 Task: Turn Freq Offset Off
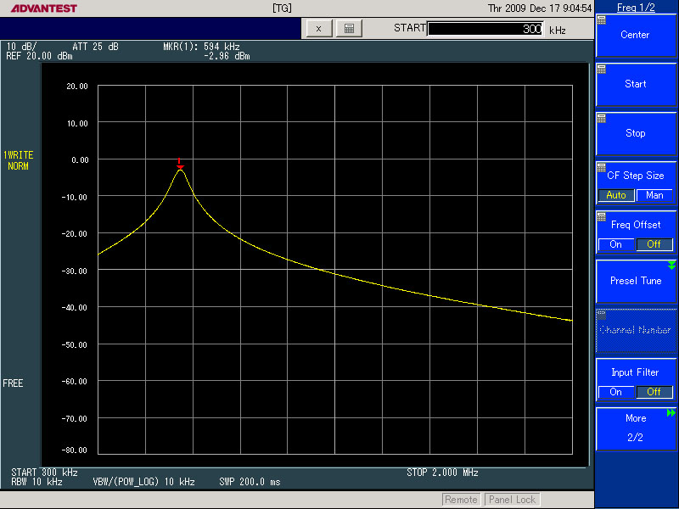pos(654,244)
